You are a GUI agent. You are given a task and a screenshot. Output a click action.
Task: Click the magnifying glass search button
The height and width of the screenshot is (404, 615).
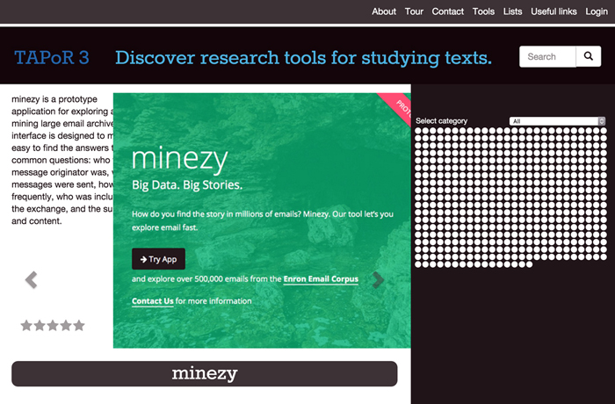pos(589,56)
